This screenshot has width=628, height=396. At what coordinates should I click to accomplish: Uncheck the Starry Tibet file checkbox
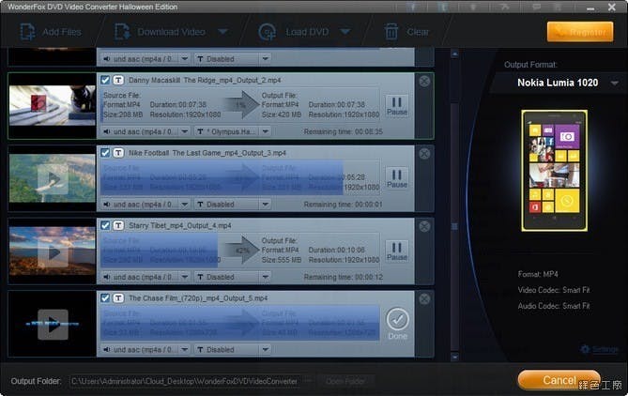click(x=105, y=225)
